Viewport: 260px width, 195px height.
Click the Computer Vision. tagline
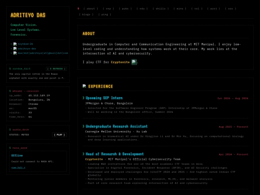(24, 25)
